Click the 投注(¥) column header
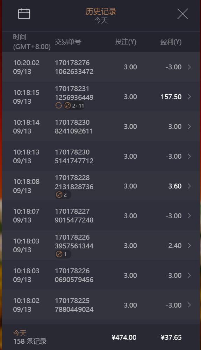Image resolution: width=201 pixels, height=350 pixels. pos(125,42)
